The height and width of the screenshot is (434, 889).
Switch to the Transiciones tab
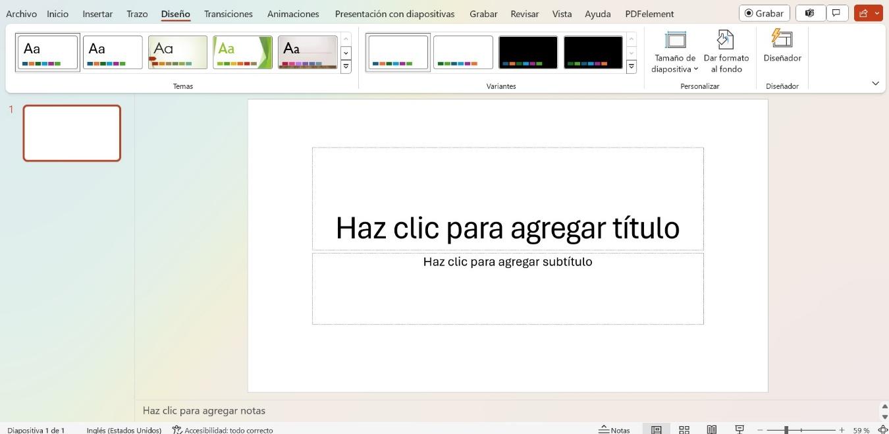coord(228,13)
